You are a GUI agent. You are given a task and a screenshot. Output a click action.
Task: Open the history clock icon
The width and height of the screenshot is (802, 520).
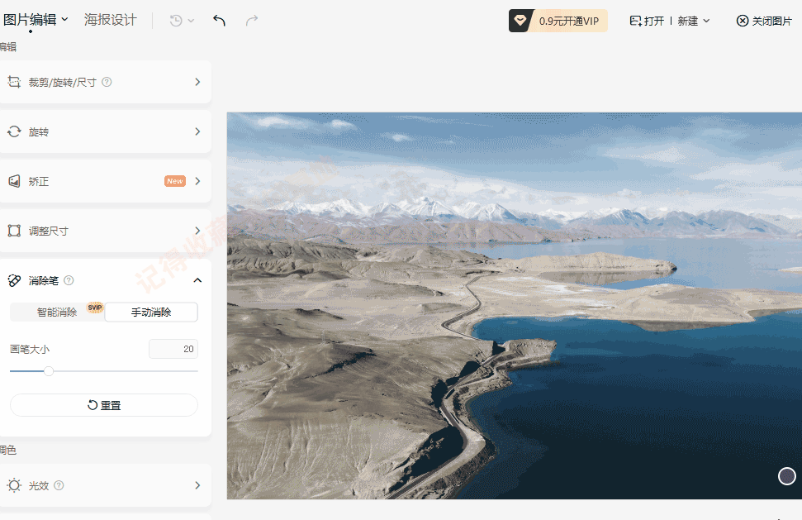176,21
